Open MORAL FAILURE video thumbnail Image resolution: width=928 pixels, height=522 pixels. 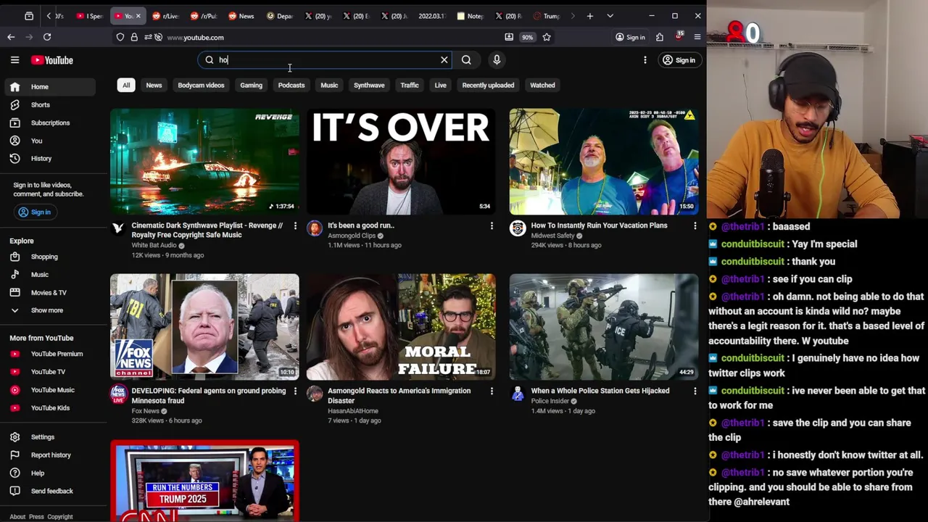coord(401,326)
